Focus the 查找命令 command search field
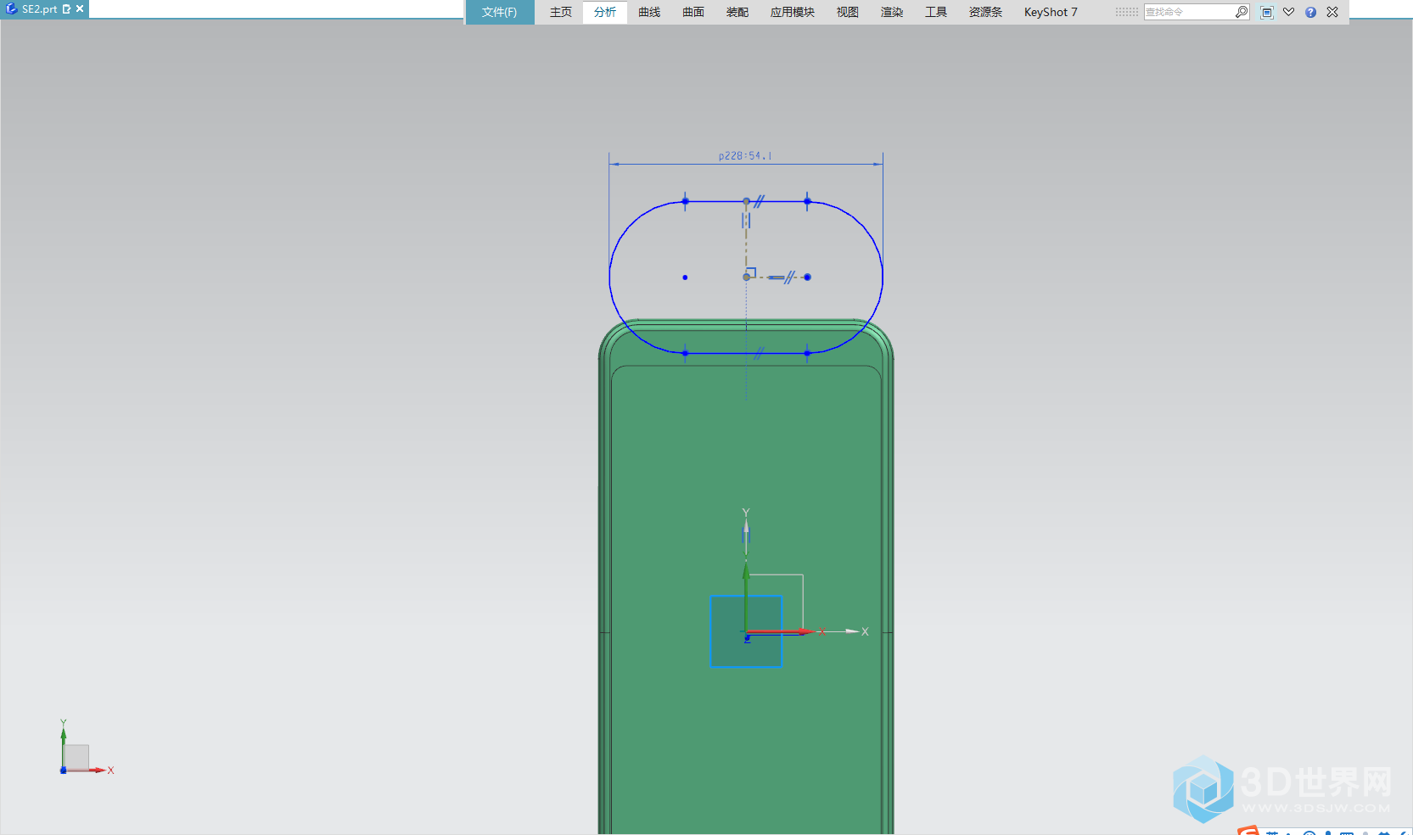Screen dimensions: 1413x835 tap(1189, 12)
